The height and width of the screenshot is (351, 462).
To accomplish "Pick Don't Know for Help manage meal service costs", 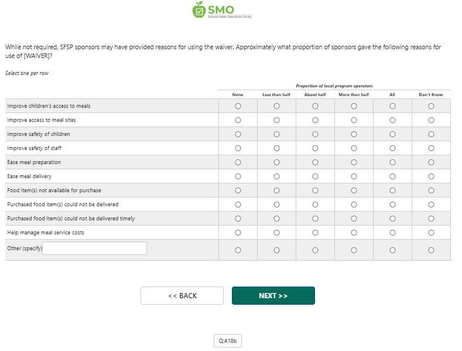I will coord(431,233).
